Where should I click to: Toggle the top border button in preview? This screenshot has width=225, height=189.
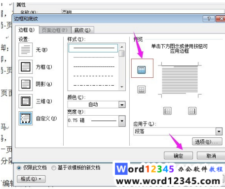(x=142, y=70)
